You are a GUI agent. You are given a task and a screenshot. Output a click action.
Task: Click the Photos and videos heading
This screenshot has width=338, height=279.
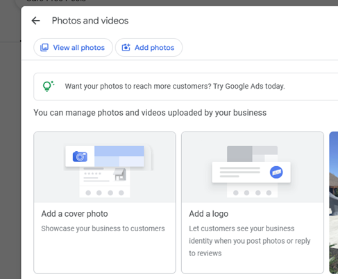click(90, 21)
